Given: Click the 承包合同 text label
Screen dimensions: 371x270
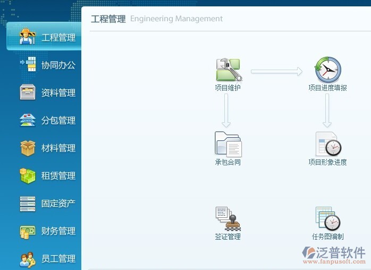Looking at the screenshot, I should 228,162.
